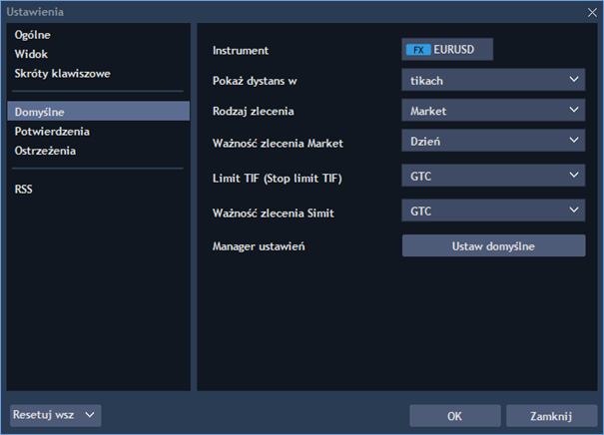Screen dimensions: 604x435
Task: Confirm settings with the OK button
Action: 453,416
